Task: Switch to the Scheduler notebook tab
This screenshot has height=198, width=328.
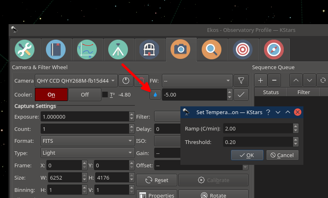Action: point(56,49)
